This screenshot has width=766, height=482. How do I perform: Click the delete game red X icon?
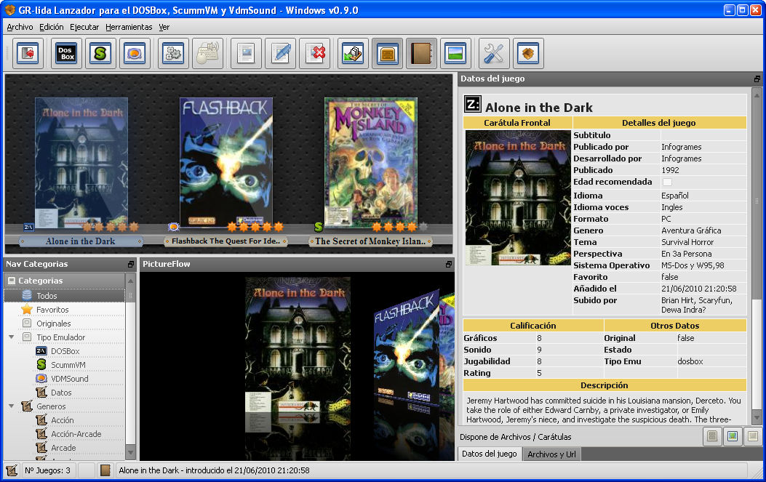pyautogui.click(x=314, y=53)
